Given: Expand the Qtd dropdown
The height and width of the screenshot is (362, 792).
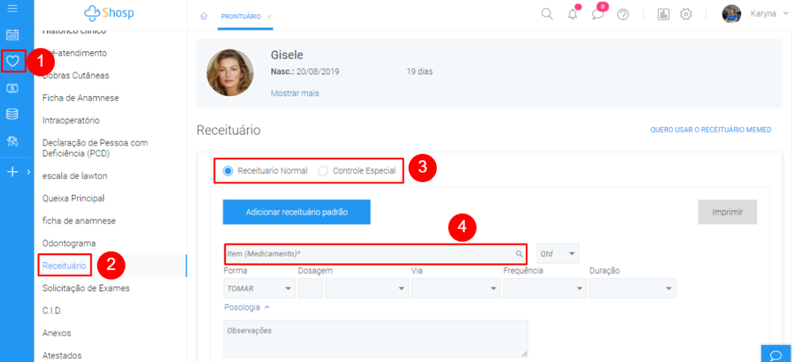Looking at the screenshot, I should 558,254.
